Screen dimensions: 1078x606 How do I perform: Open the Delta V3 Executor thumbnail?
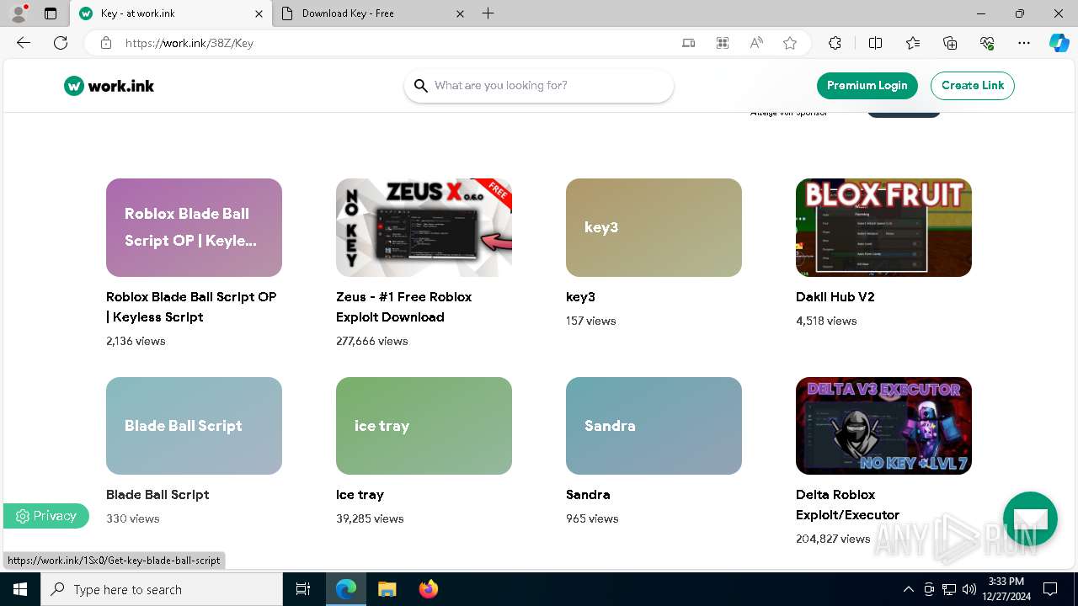click(x=883, y=426)
